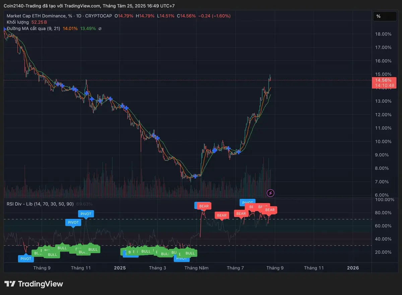Click the 18.00% price axis label
Image resolution: width=402 pixels, height=295 pixels.
coord(383,34)
